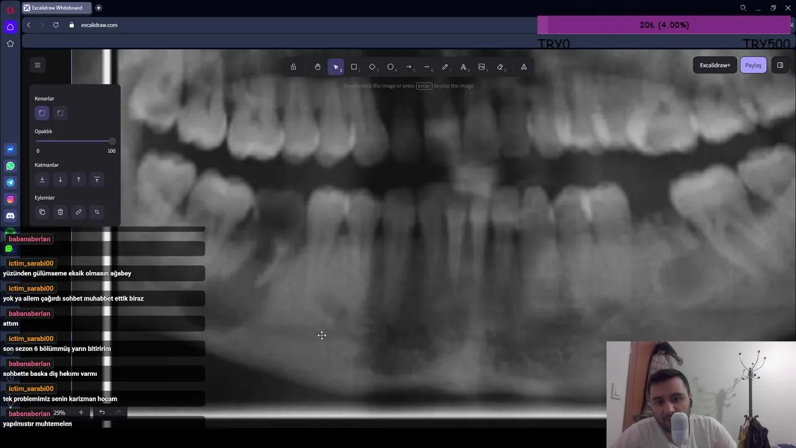This screenshot has width=796, height=448.
Task: Undo the last canvas action
Action: coord(102,413)
